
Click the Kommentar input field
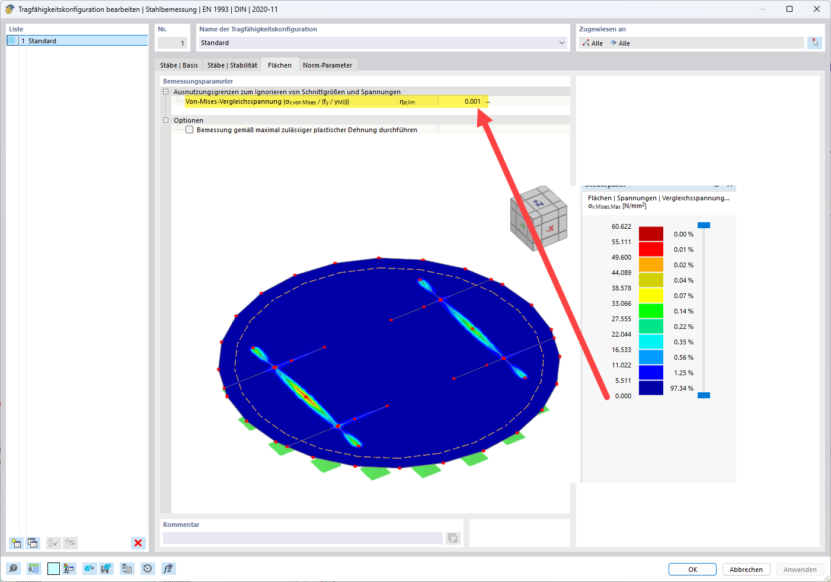[303, 538]
